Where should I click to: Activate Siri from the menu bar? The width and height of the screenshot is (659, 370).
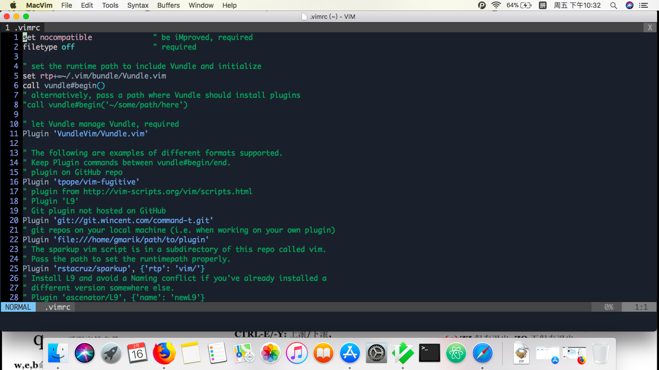click(630, 5)
